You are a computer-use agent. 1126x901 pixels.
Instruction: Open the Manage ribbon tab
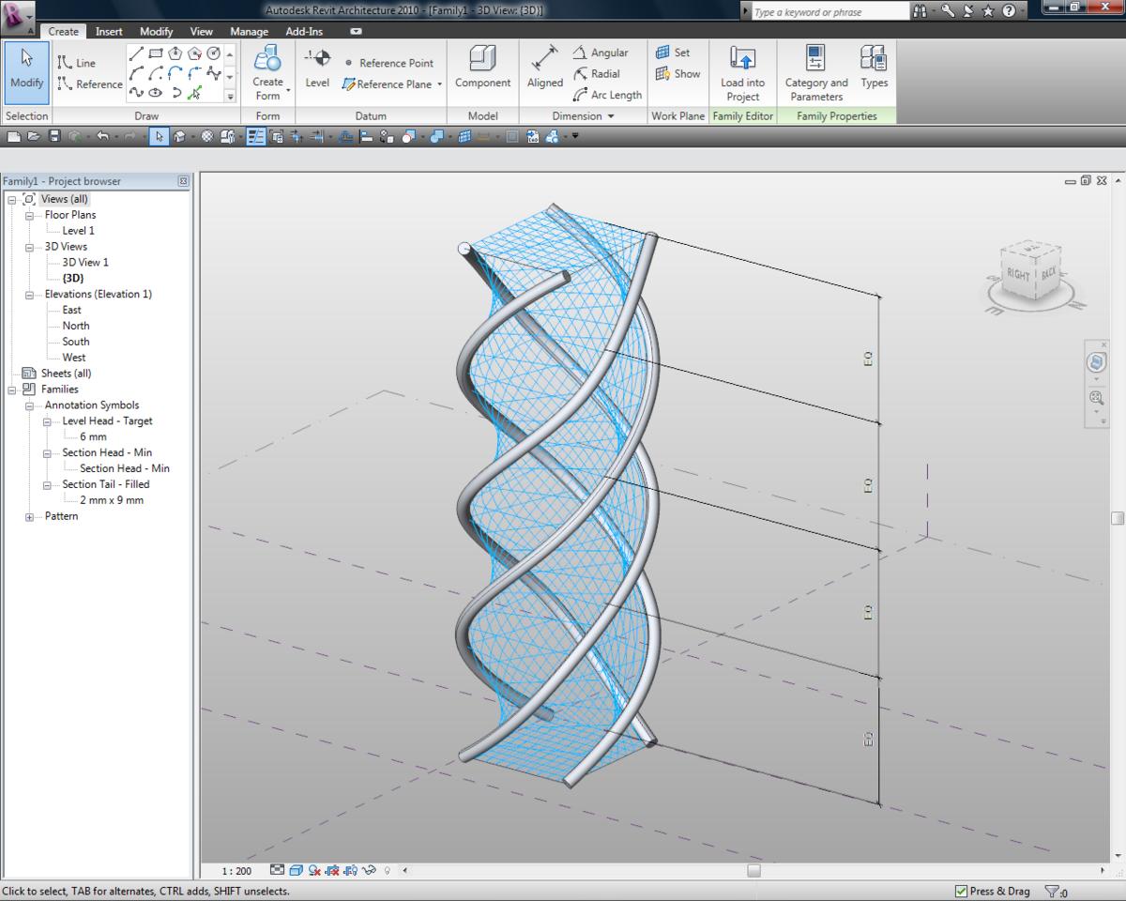249,31
